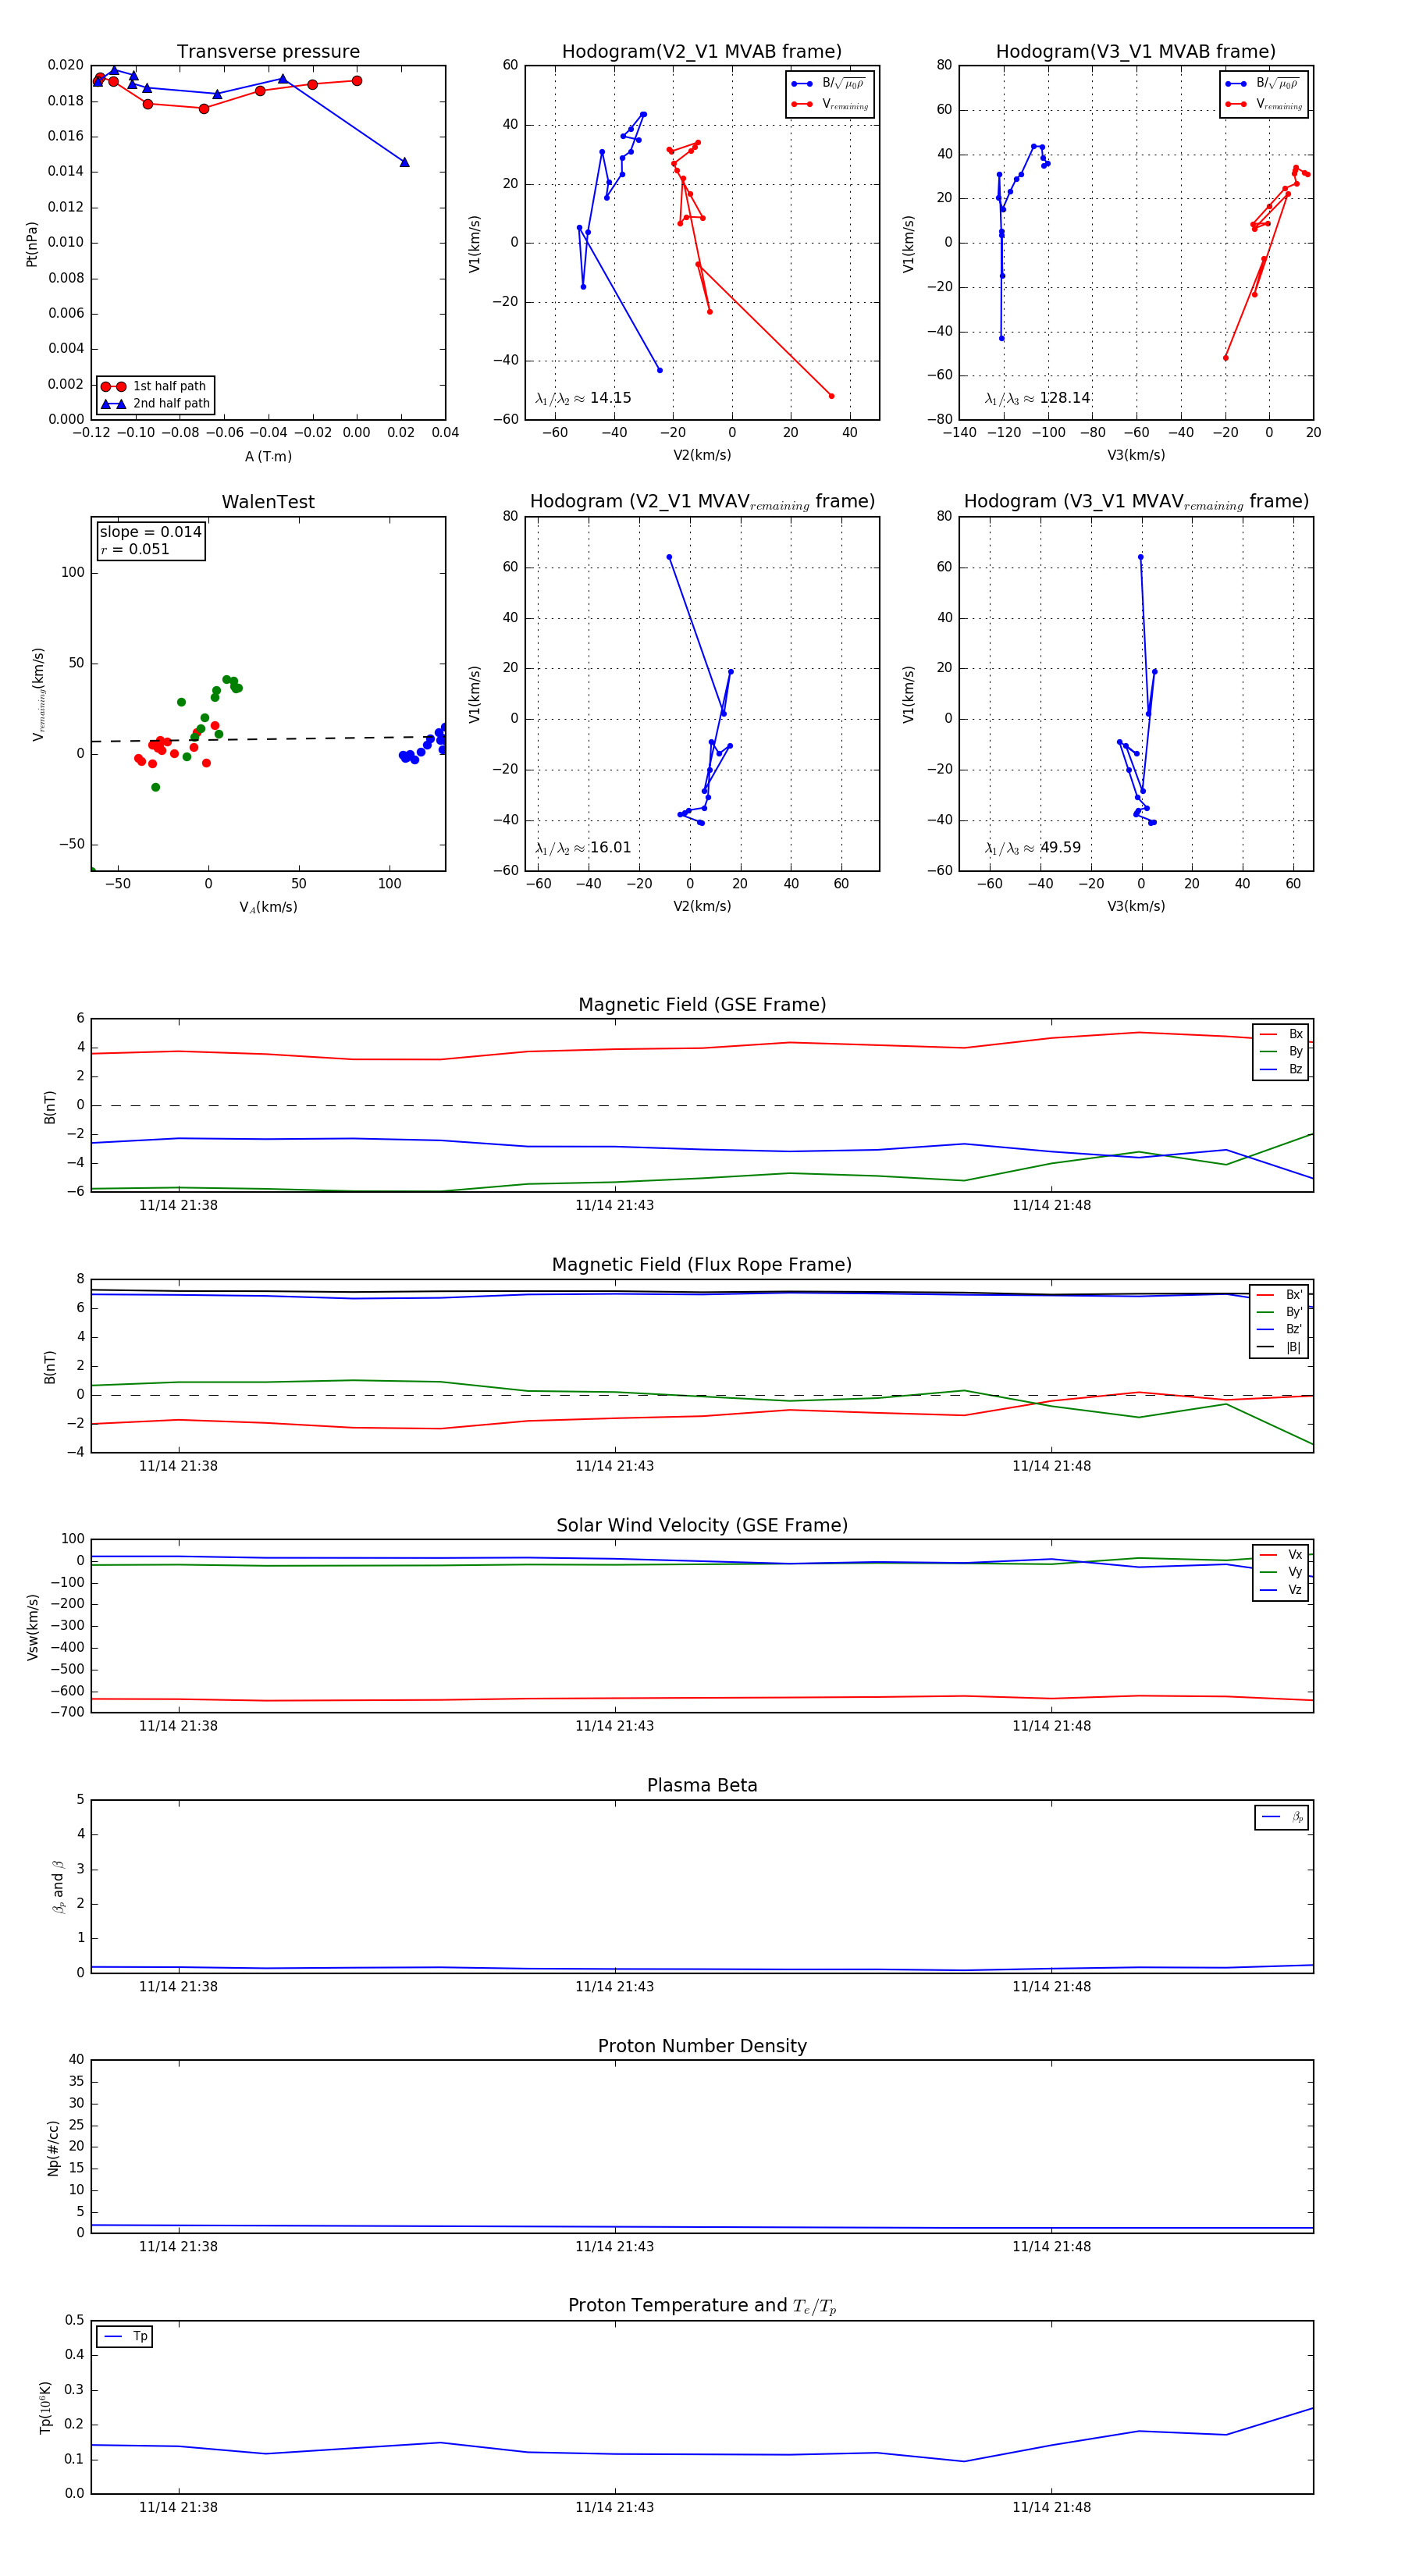Click '11/14 21:43' tick in GSE magnetic panel

614,1205
